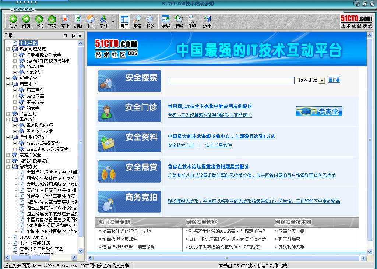Click status bar text 2007网络安全精品黄皮书

105,266
